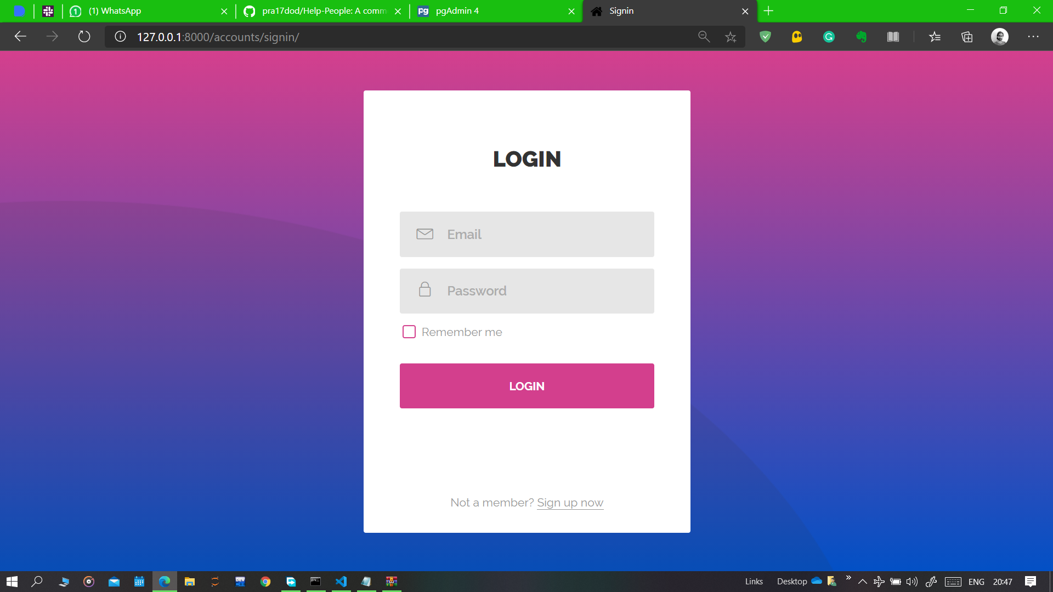This screenshot has width=1053, height=592.
Task: Reload the page with refresh icon
Action: pos(84,37)
